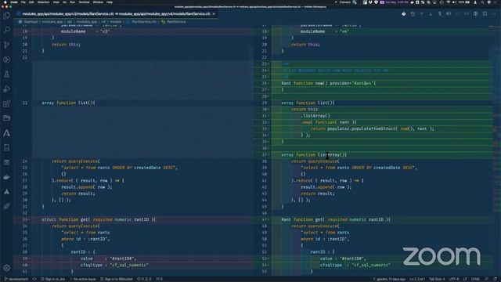Click the RantService symbol breadcrumb
The image size is (501, 282).
[x=176, y=22]
